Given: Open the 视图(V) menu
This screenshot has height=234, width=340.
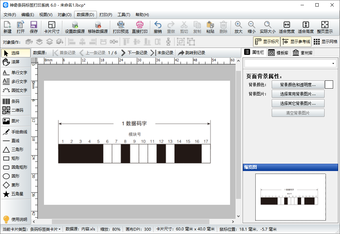Looking at the screenshot, I should tap(46, 15).
